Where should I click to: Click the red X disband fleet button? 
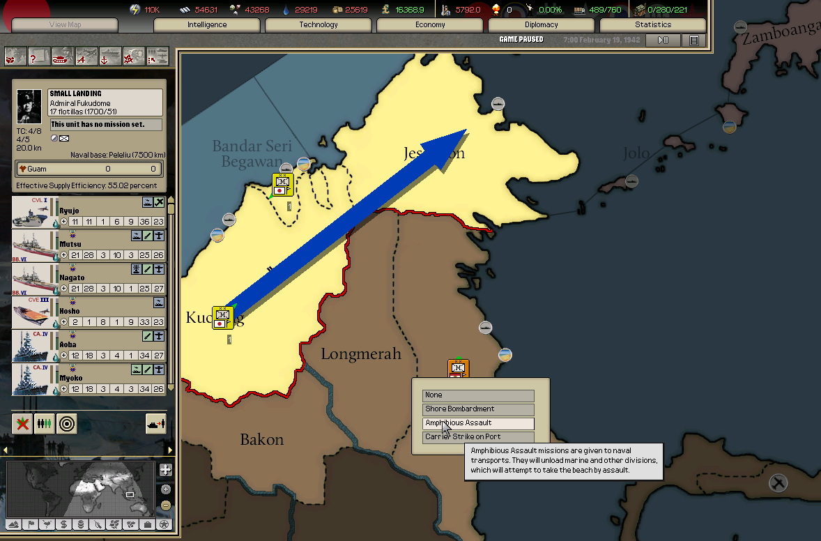22,423
